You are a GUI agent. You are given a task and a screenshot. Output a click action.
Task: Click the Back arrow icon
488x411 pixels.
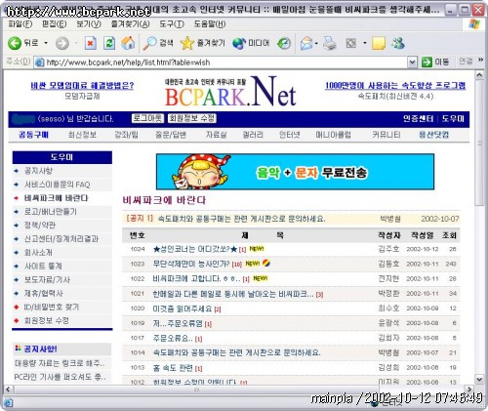coord(15,43)
